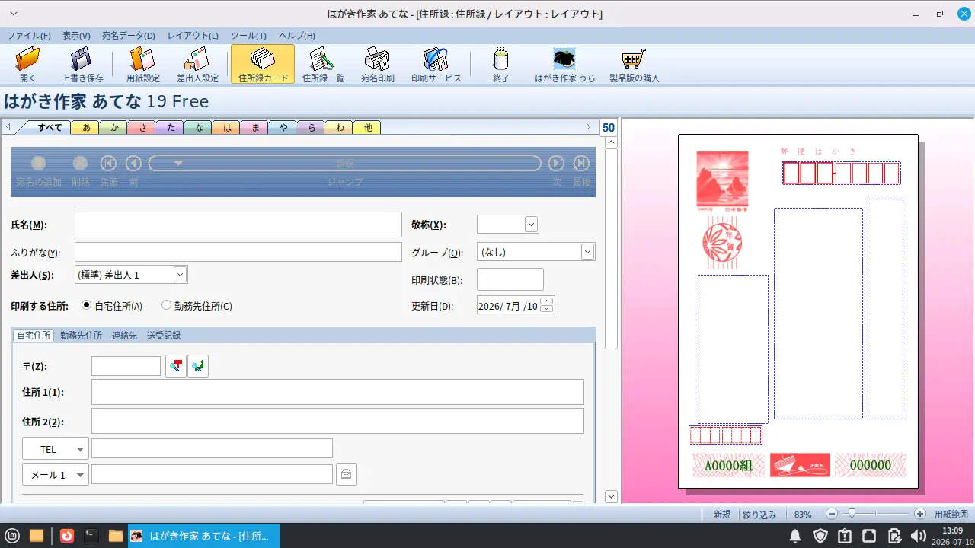975x548 pixels.
Task: Click the 製品版の購入 shopping cart icon
Action: 634,65
